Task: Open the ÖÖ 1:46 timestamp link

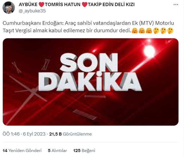Action: pyautogui.click(x=11, y=134)
